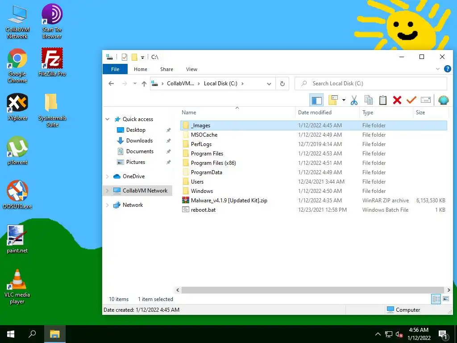Click the Help question mark icon
Image resolution: width=457 pixels, height=343 pixels.
(x=447, y=69)
